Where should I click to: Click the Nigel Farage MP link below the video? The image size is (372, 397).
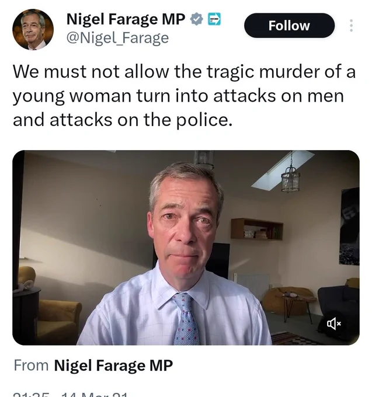click(113, 365)
